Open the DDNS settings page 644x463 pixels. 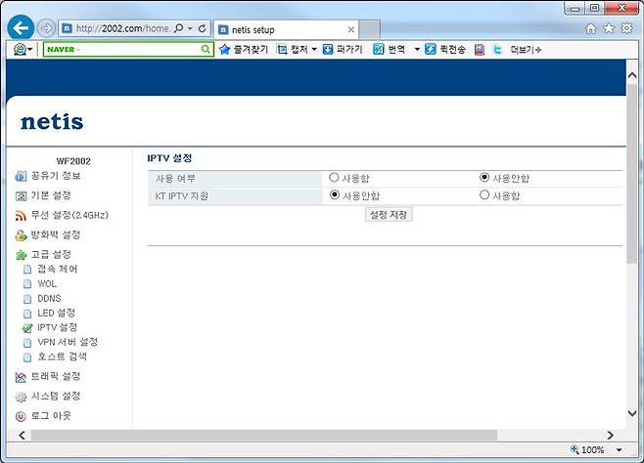pyautogui.click(x=49, y=299)
